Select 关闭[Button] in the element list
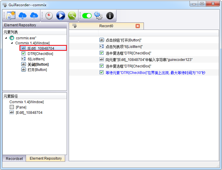The height and width of the screenshot is (170, 222). 38,64
